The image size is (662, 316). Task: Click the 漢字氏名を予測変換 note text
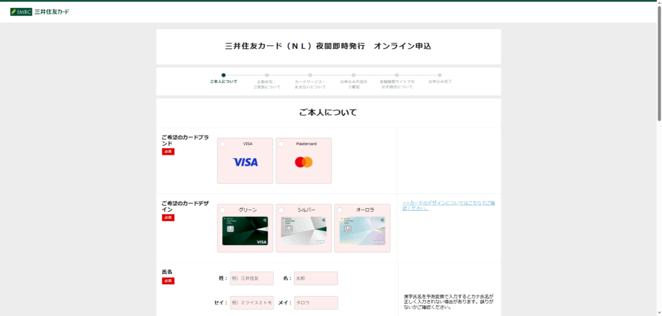[x=449, y=302]
